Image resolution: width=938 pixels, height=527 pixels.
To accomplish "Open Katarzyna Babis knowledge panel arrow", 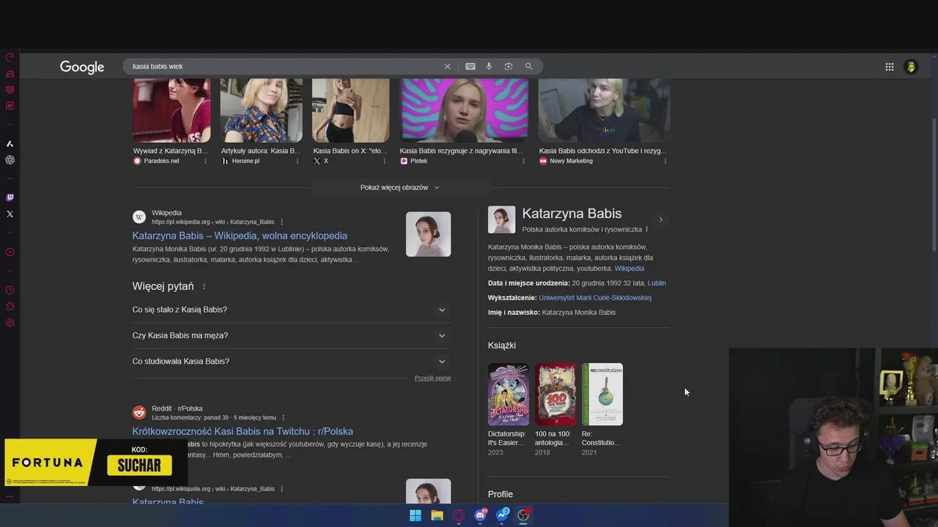I will (660, 220).
